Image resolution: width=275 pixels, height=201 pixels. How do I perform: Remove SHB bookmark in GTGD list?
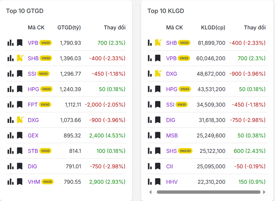20,58
